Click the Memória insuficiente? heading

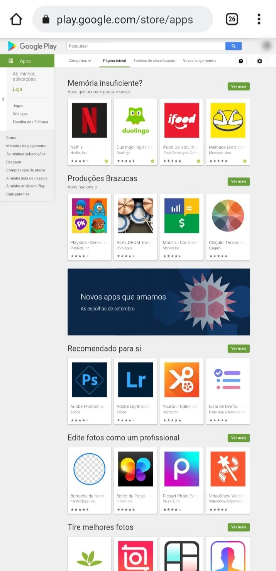(x=105, y=83)
